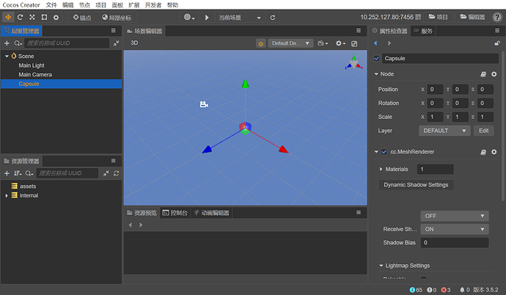Focus the assets search field
This screenshot has height=295, width=506.
67,173
